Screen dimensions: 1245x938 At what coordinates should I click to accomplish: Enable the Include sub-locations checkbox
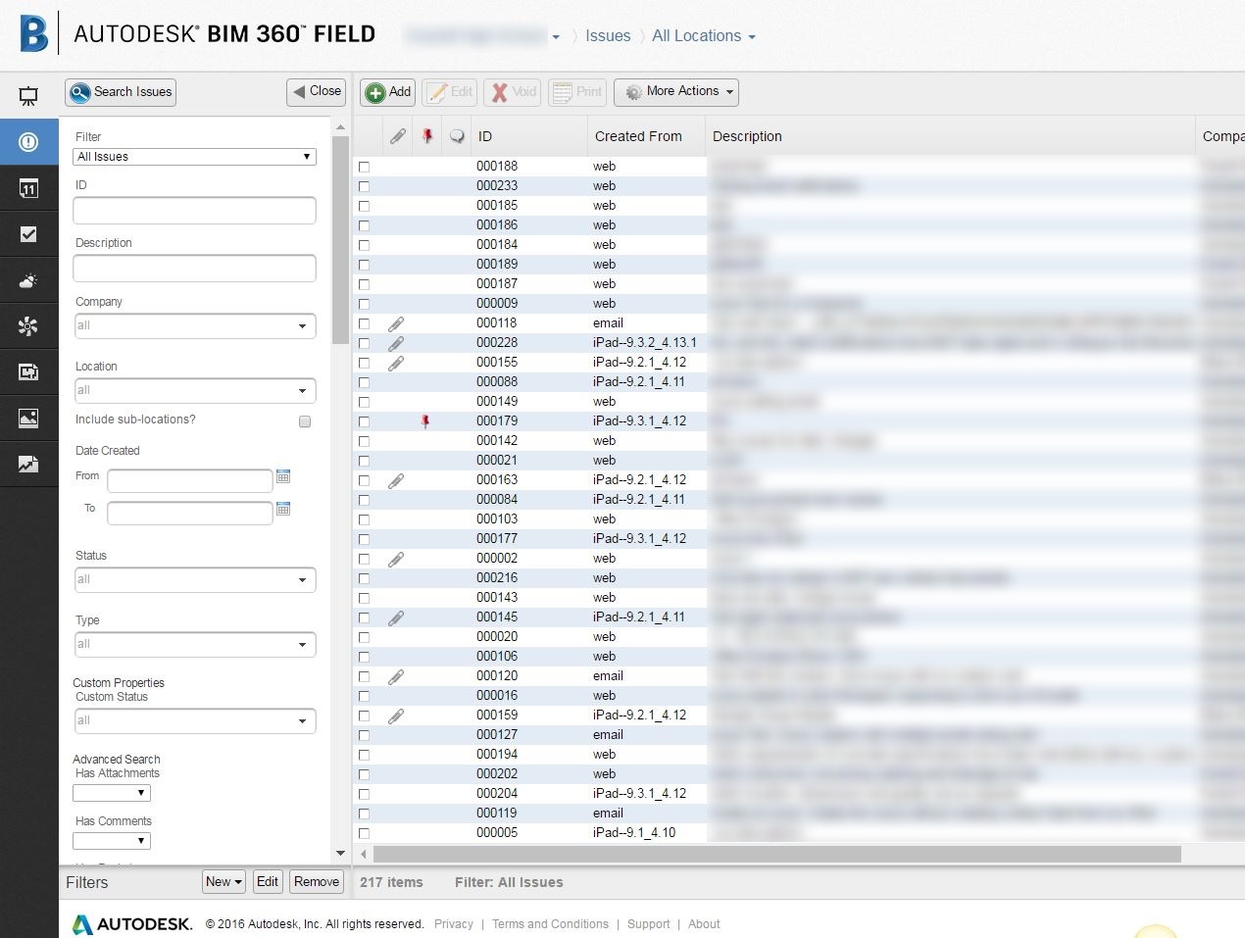tap(305, 421)
